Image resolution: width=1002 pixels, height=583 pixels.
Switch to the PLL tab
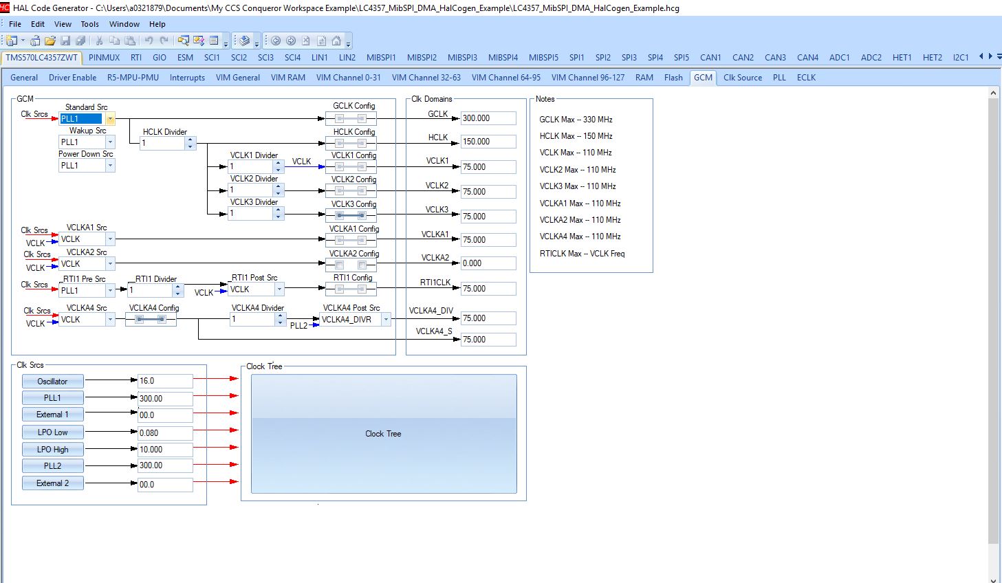point(779,78)
